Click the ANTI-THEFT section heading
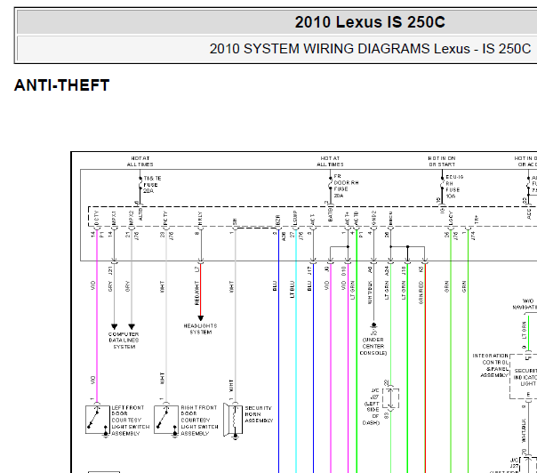Image resolution: width=537 pixels, height=473 pixels. [x=62, y=85]
